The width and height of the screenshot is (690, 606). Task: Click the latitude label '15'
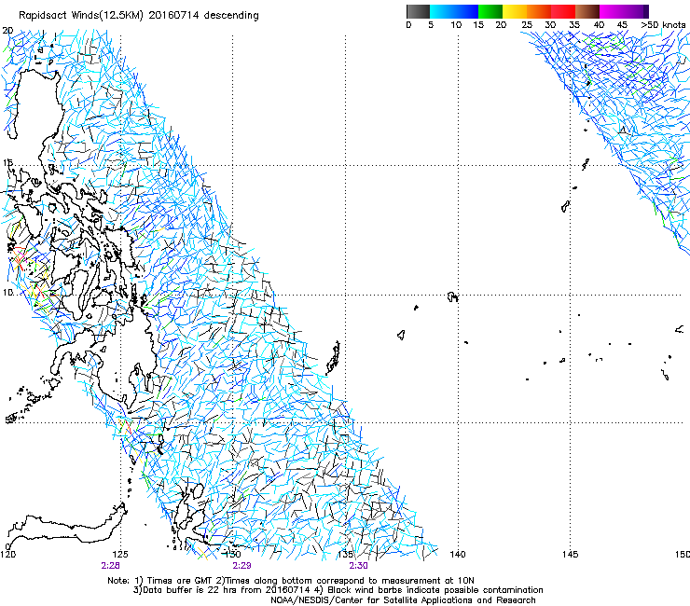point(7,163)
